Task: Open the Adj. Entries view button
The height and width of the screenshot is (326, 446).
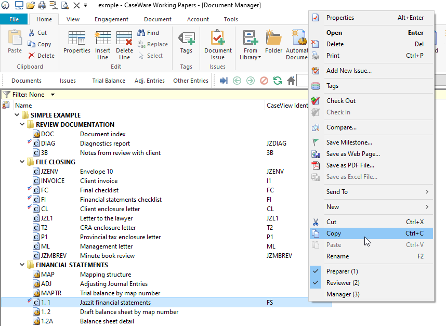Action: pyautogui.click(x=150, y=81)
